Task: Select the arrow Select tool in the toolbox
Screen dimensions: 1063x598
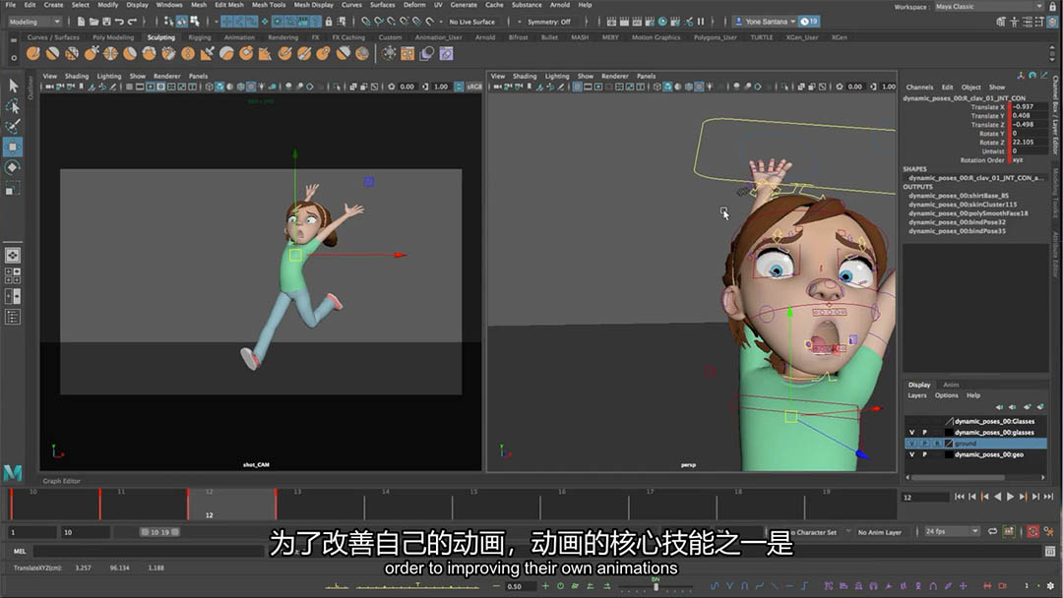Action: 13,86
